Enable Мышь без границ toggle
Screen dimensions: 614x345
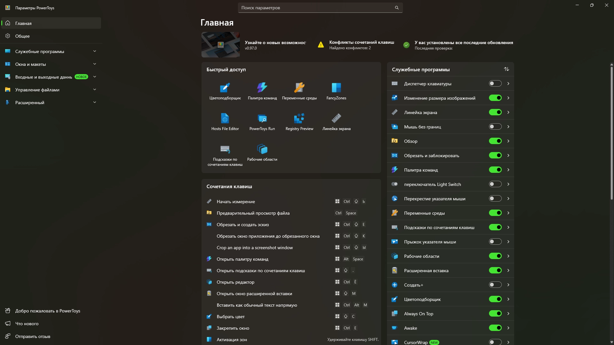[x=495, y=127]
